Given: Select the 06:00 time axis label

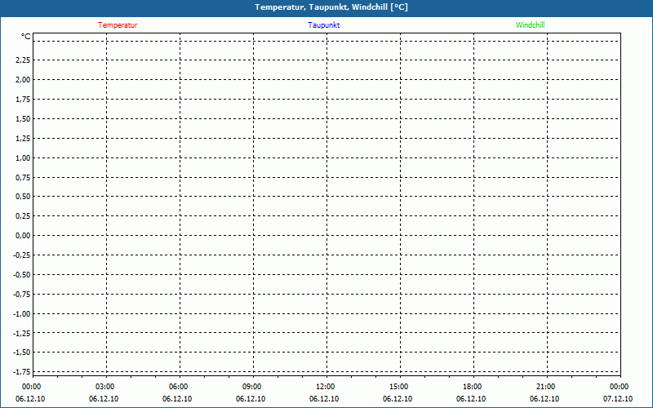Looking at the screenshot, I should (178, 387).
